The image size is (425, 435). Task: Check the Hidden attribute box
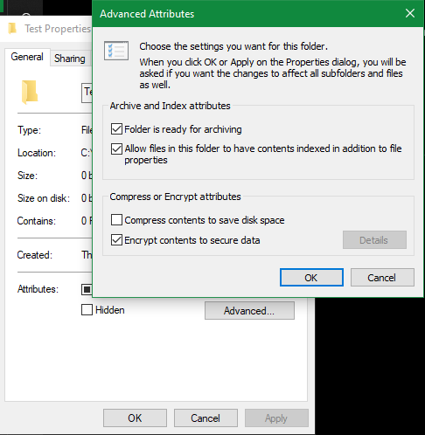(x=87, y=310)
